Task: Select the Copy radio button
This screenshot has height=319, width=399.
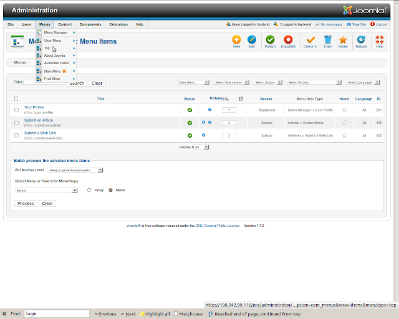Action: (89, 190)
